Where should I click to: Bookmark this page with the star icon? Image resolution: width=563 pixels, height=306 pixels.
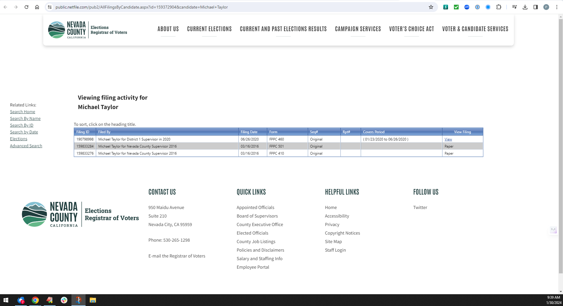431,7
